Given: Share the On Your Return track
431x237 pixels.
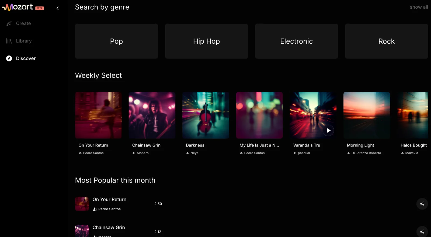Looking at the screenshot, I should pos(422,204).
